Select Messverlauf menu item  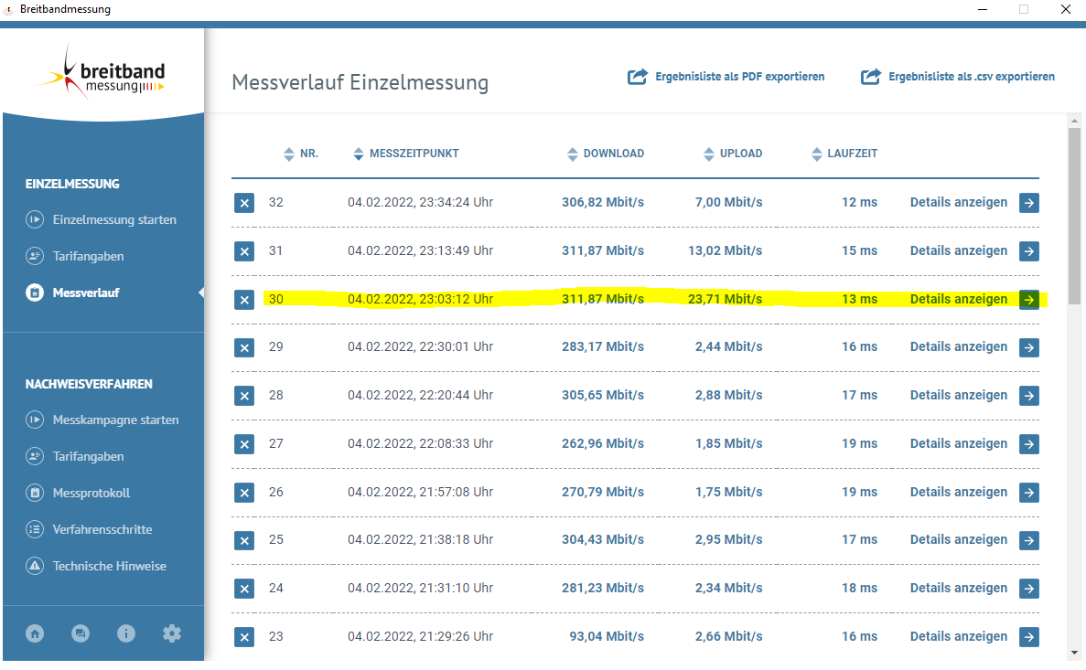click(x=72, y=292)
